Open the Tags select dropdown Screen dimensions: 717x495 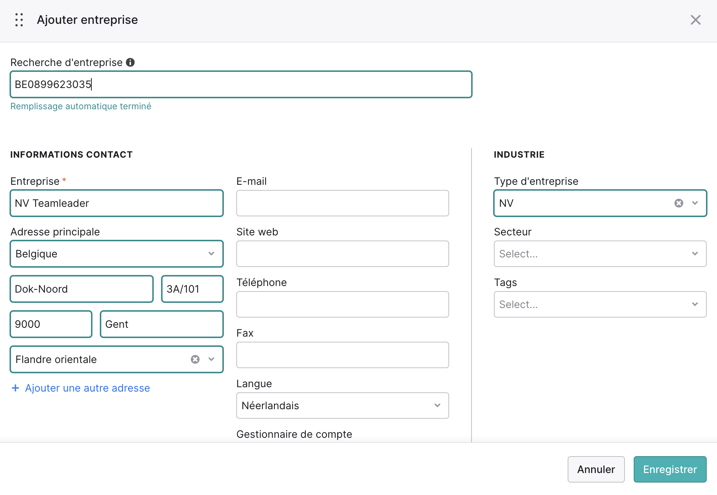[600, 304]
